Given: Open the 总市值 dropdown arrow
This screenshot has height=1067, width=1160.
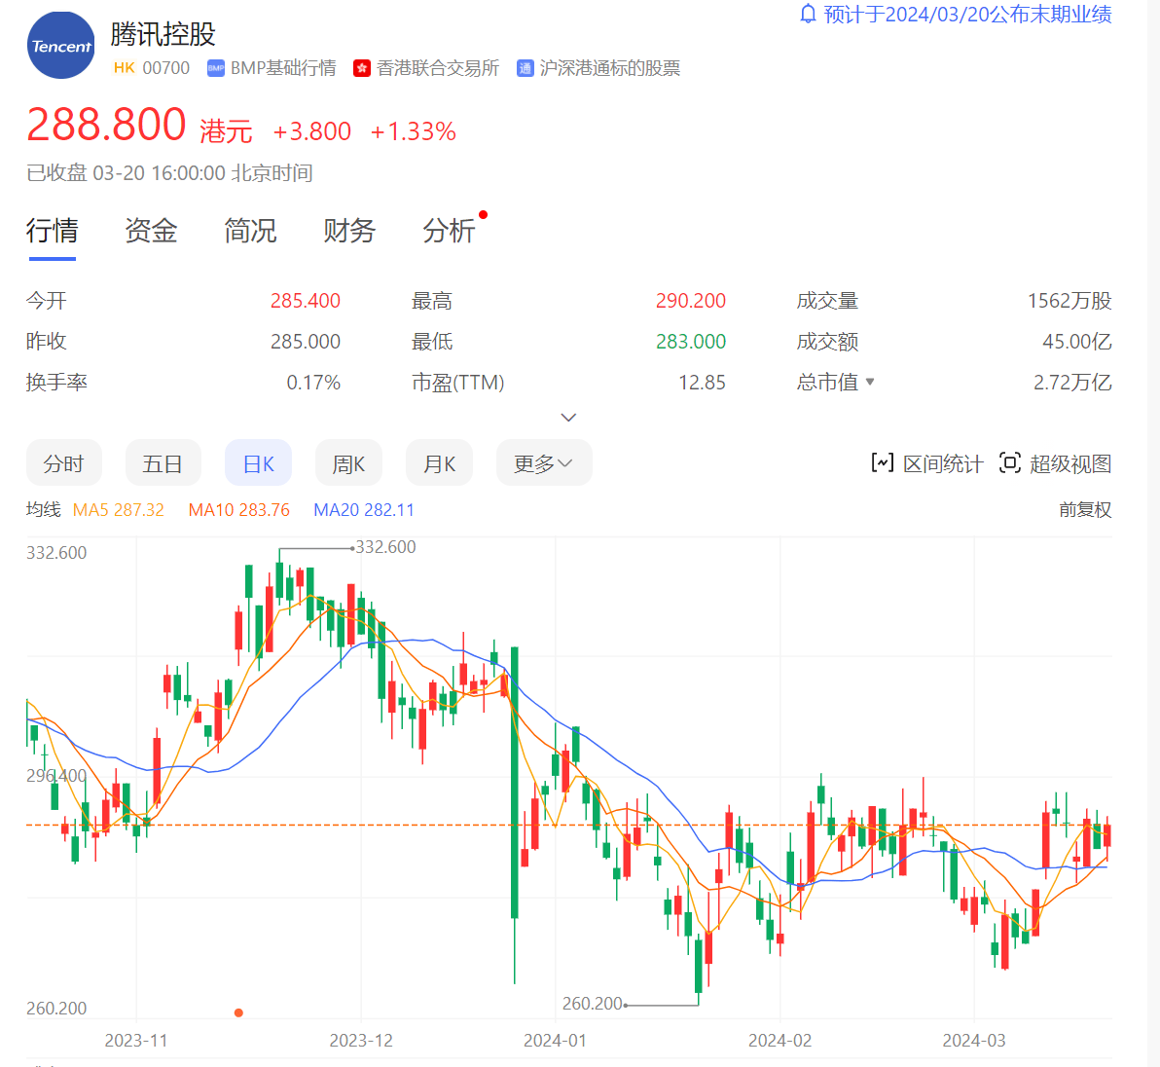Looking at the screenshot, I should [x=870, y=382].
